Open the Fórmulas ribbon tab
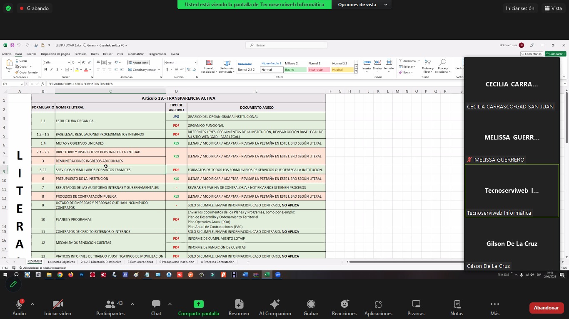569x319 pixels. tap(80, 54)
